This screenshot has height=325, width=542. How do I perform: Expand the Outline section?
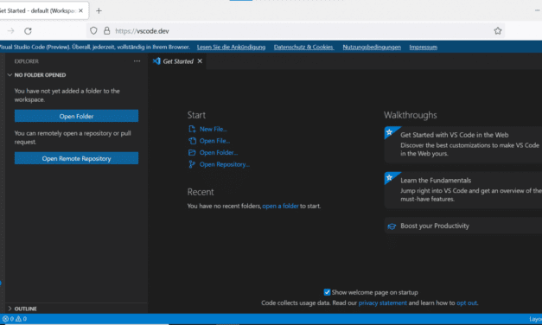tap(10, 309)
